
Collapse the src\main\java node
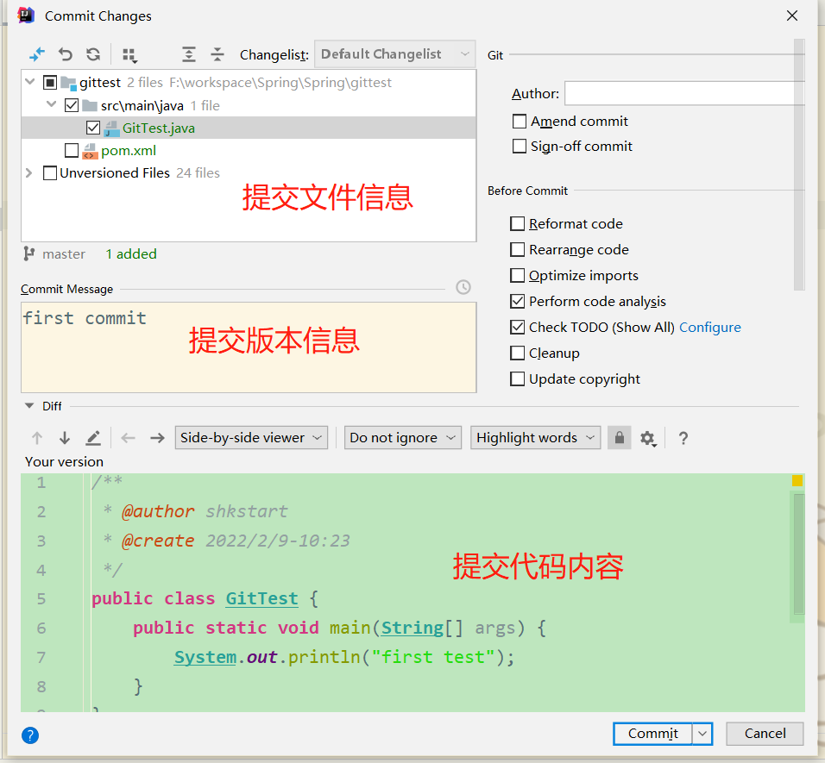tap(52, 104)
